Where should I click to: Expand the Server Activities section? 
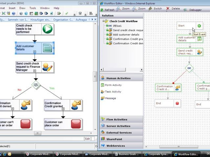(118, 126)
